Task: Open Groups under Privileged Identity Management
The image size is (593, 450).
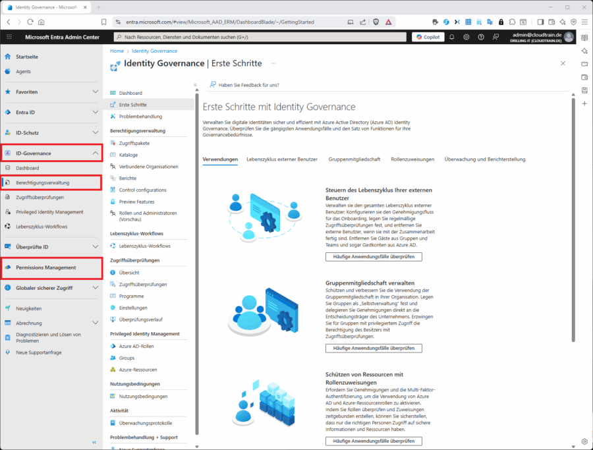Action: tap(127, 358)
